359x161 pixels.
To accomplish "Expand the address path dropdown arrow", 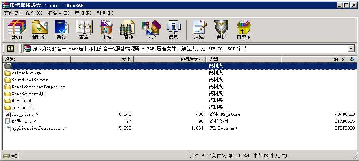I will [351, 48].
